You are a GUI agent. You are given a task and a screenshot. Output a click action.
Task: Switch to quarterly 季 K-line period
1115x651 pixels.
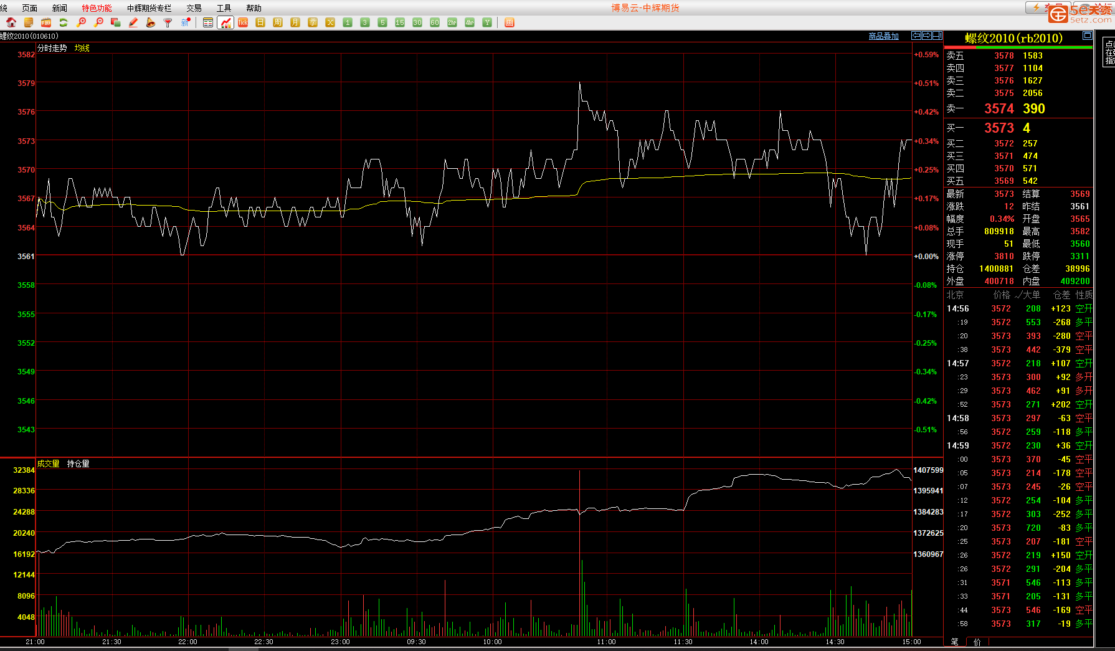pos(313,22)
